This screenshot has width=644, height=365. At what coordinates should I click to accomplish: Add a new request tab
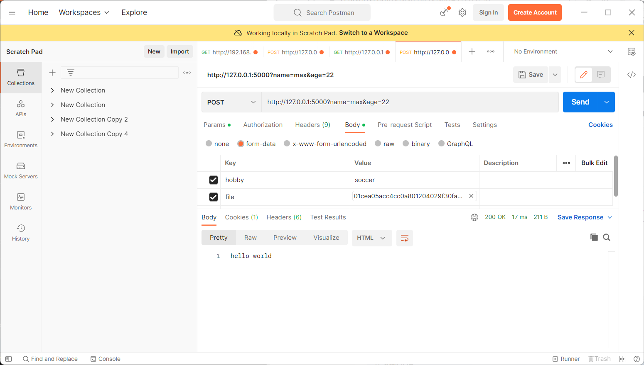point(472,51)
